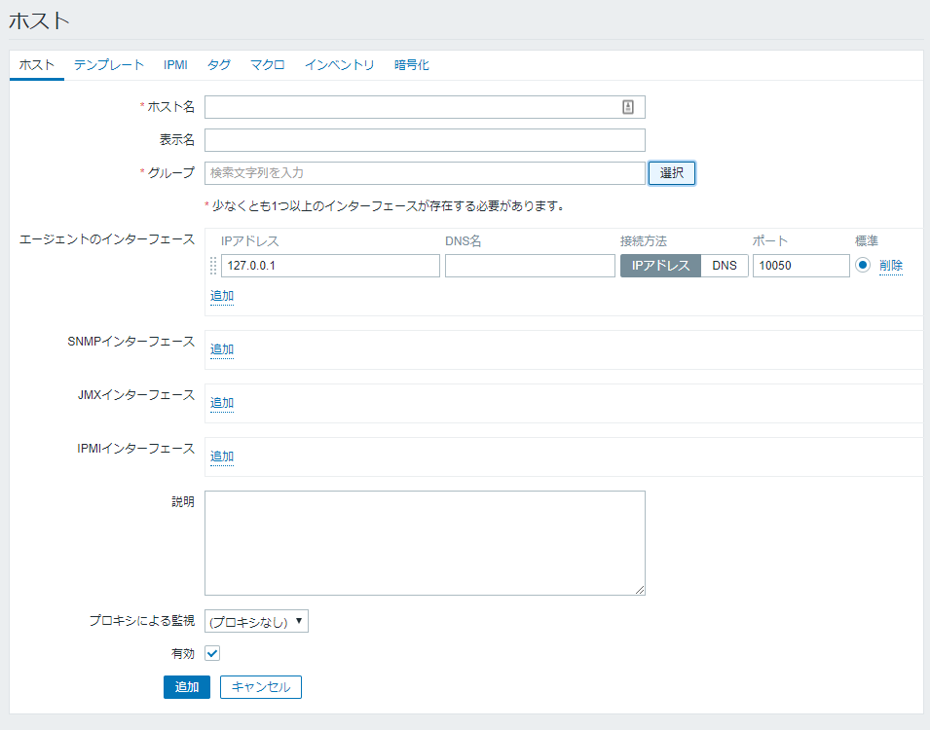Switch to the IPMI tab
930x730 pixels.
tap(175, 65)
